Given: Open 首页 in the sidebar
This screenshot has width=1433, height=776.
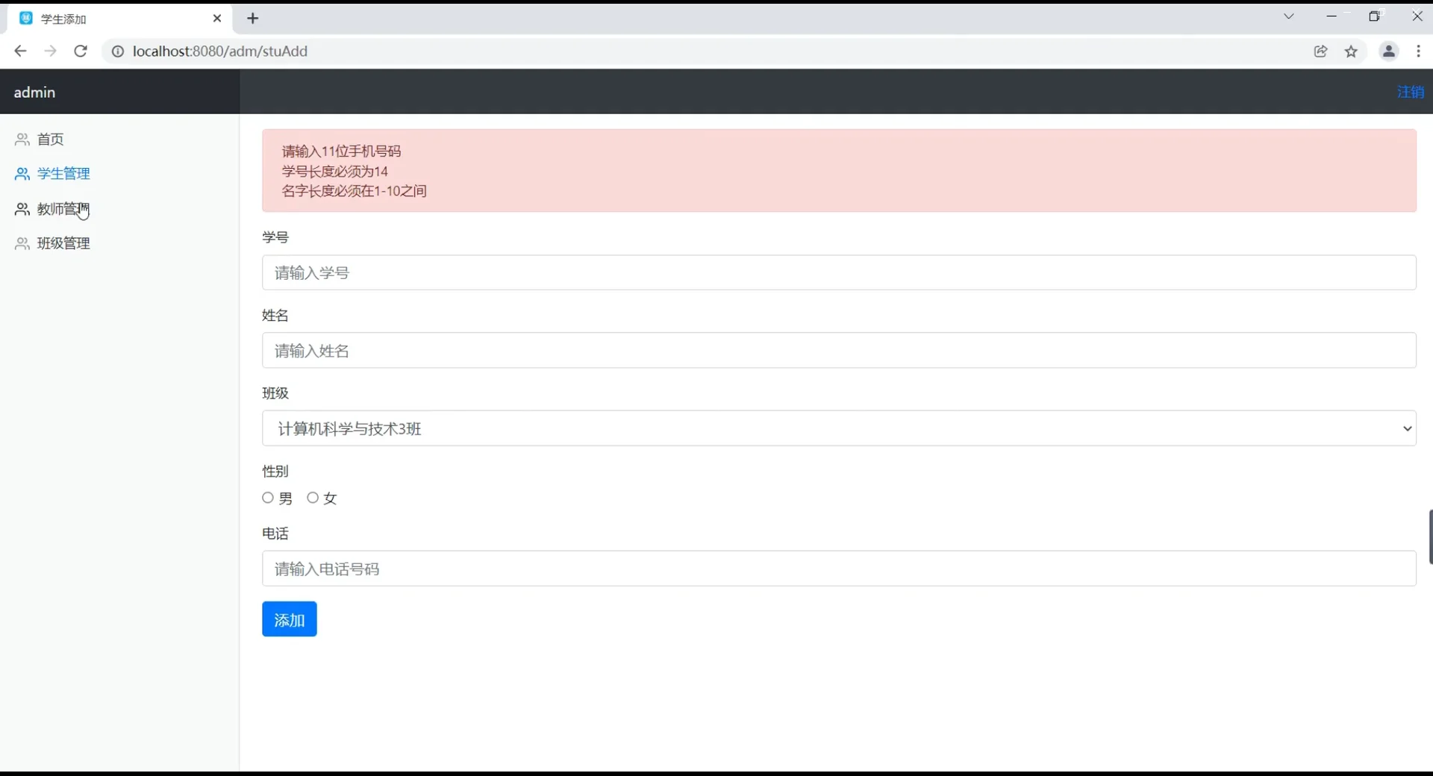Looking at the screenshot, I should tap(51, 139).
